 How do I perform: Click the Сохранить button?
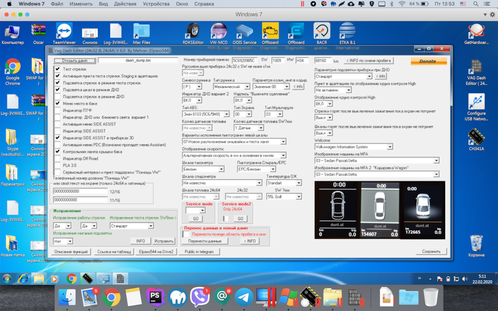431,251
